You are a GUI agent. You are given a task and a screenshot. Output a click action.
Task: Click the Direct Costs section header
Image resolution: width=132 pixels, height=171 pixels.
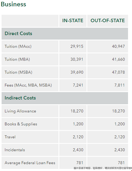(18, 34)
